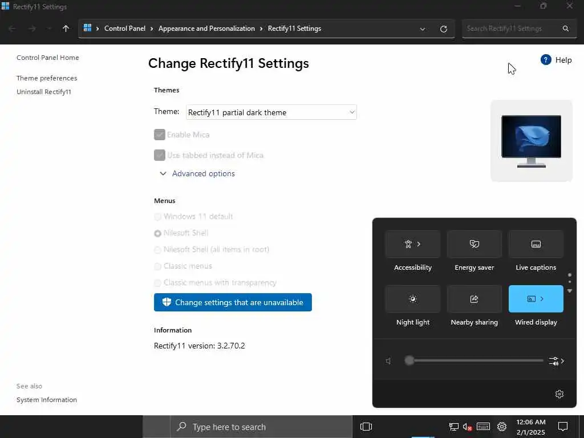Open sound output selector beside volume slider
The height and width of the screenshot is (438, 584).
(557, 361)
